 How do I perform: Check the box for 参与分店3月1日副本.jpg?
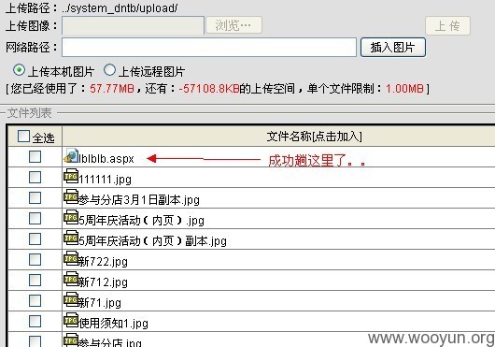click(35, 198)
